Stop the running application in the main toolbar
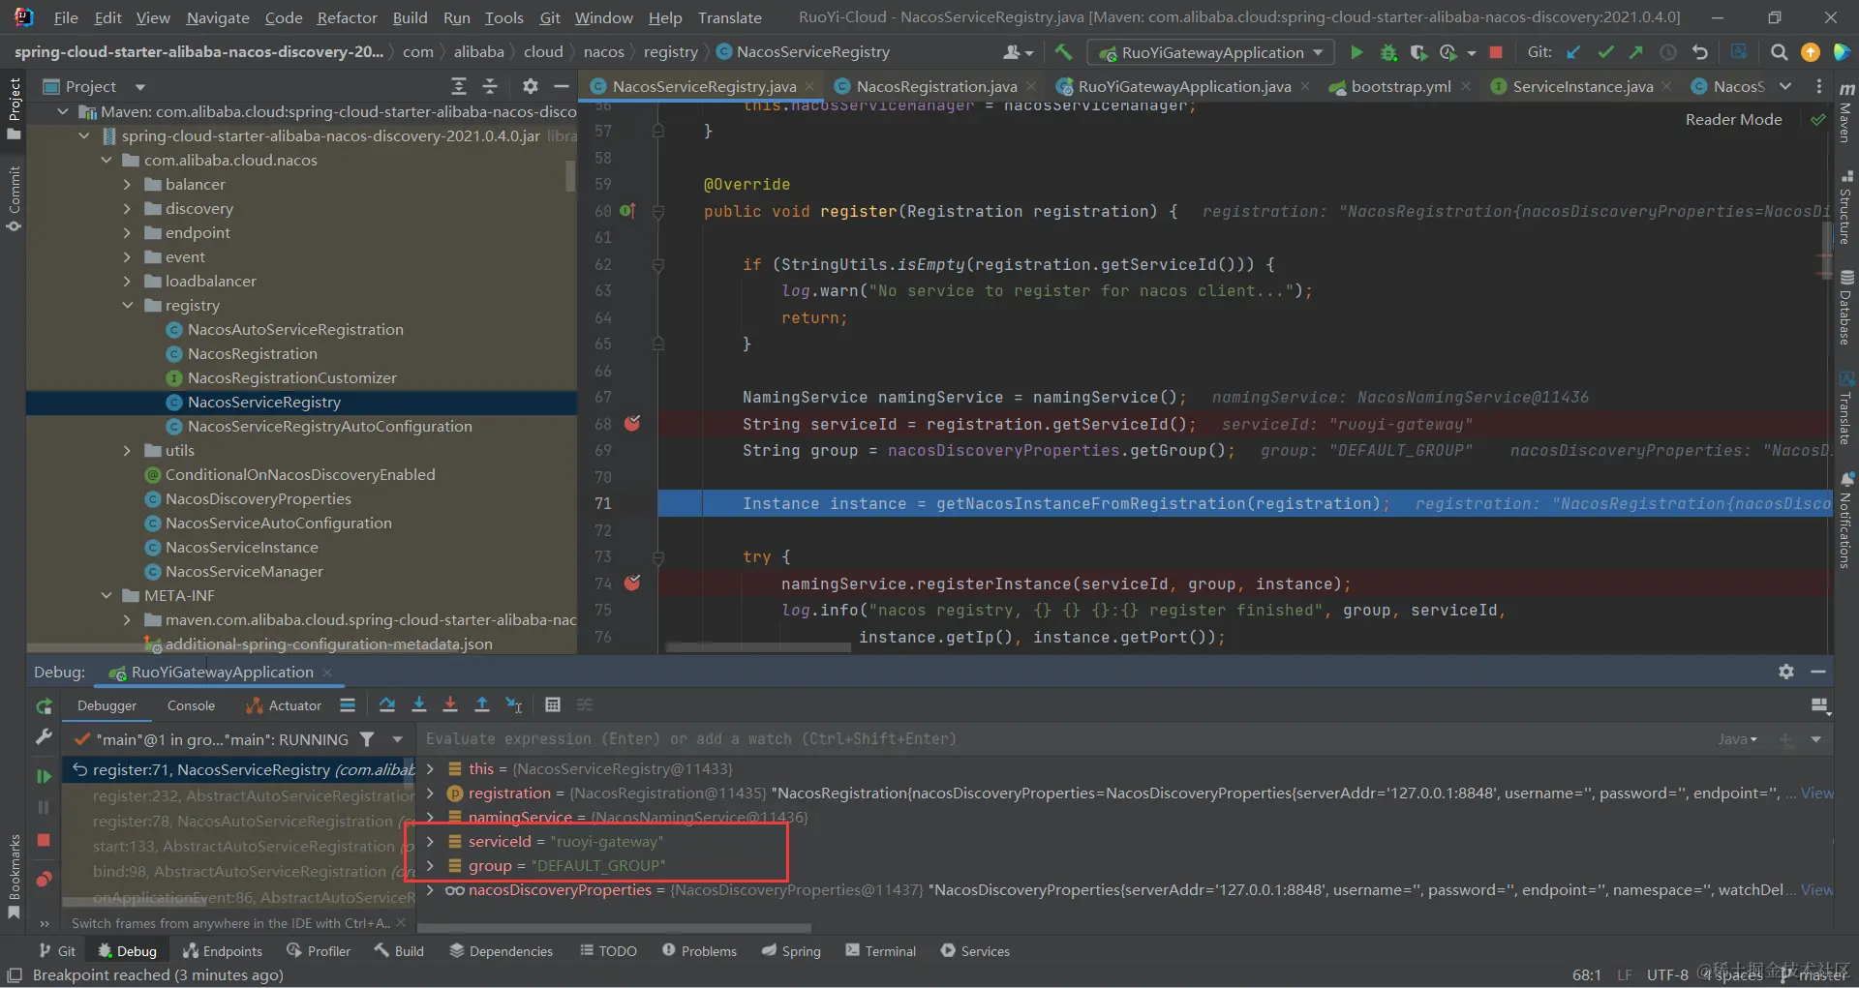Viewport: 1859px width, 988px height. pos(1496,52)
